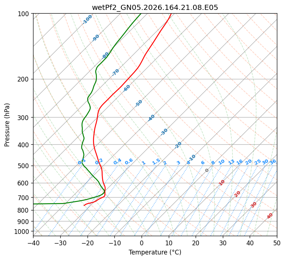
Task: Click the blue -80 isotherm label
Action: point(105,55)
